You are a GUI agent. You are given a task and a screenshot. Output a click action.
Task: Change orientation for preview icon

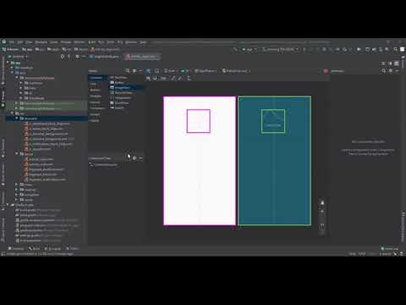click(157, 70)
